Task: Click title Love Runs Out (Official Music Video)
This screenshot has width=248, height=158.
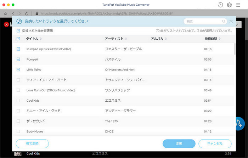Action: (x=51, y=90)
